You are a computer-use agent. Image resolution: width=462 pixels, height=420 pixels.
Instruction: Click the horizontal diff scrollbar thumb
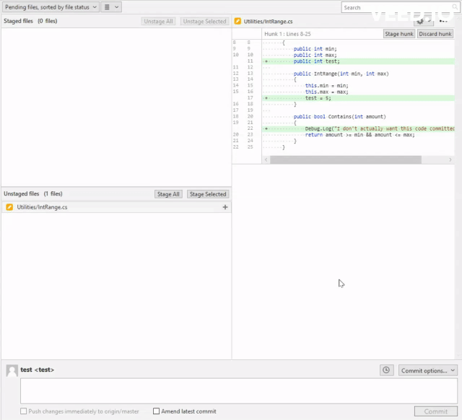[x=346, y=159]
